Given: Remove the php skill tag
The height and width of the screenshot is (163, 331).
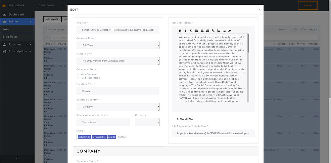Looking at the screenshot, I should (x=114, y=137).
